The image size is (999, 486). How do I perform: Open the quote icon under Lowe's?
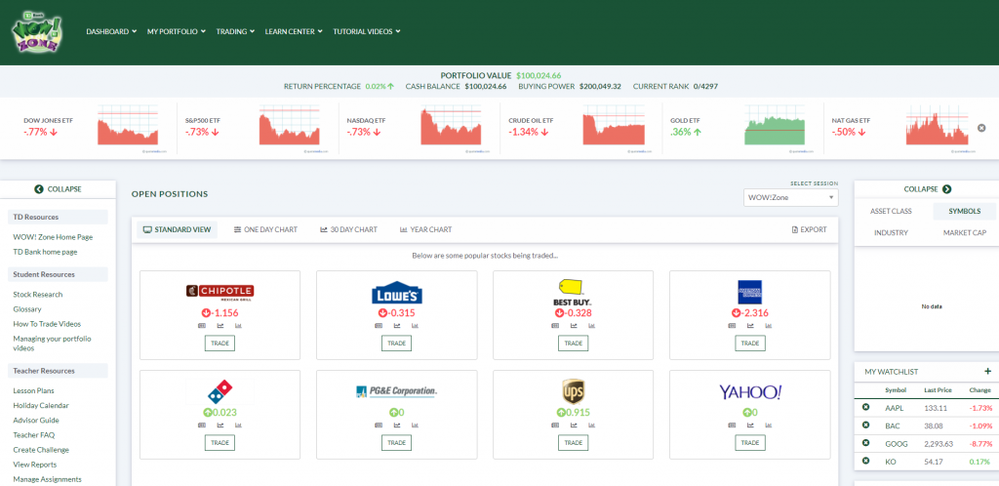pyautogui.click(x=379, y=326)
